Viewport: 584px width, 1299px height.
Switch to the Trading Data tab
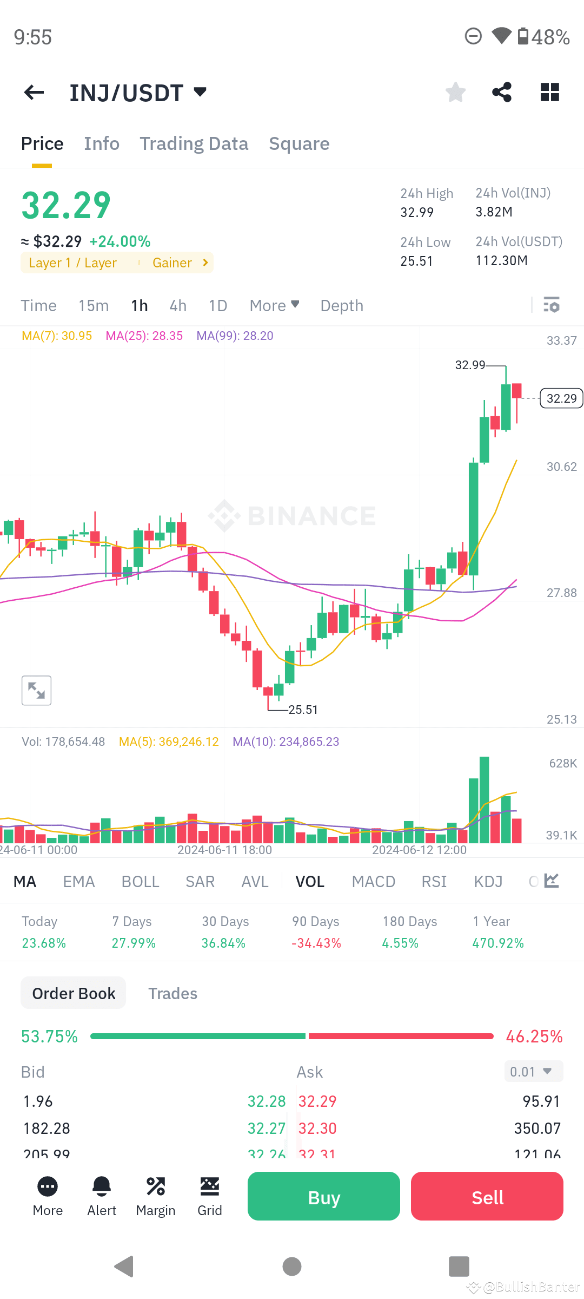pos(194,143)
